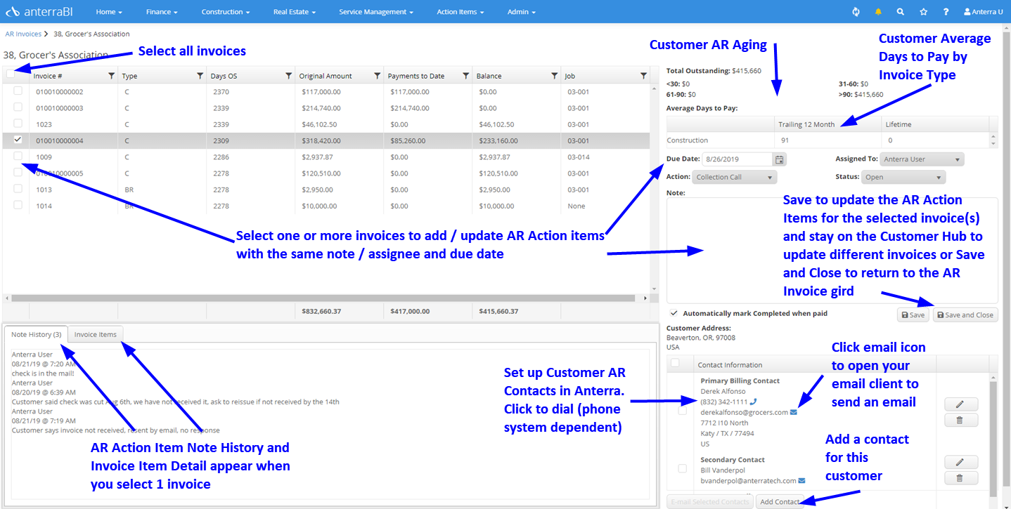Select Bill Vanderpol contact checkbox
This screenshot has height=509, width=1011.
(682, 468)
